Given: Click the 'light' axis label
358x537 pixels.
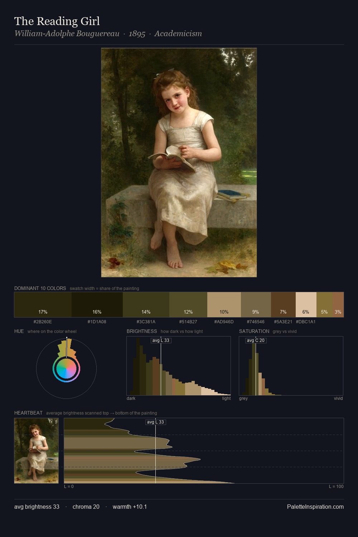Looking at the screenshot, I should (x=227, y=398).
